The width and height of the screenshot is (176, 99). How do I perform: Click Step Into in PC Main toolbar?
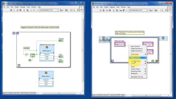31,10
